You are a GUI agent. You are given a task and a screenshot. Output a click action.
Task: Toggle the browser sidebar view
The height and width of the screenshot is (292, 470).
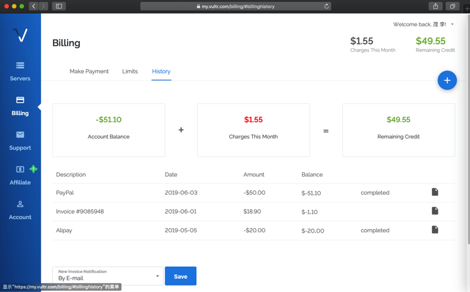[59, 6]
